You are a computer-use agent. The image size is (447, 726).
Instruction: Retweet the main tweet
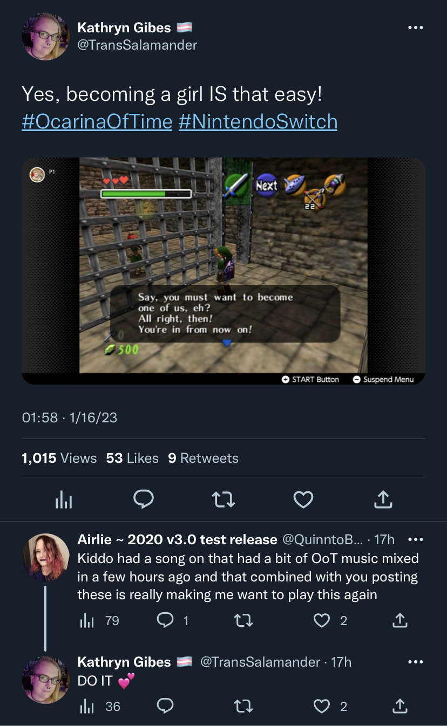coord(223,499)
